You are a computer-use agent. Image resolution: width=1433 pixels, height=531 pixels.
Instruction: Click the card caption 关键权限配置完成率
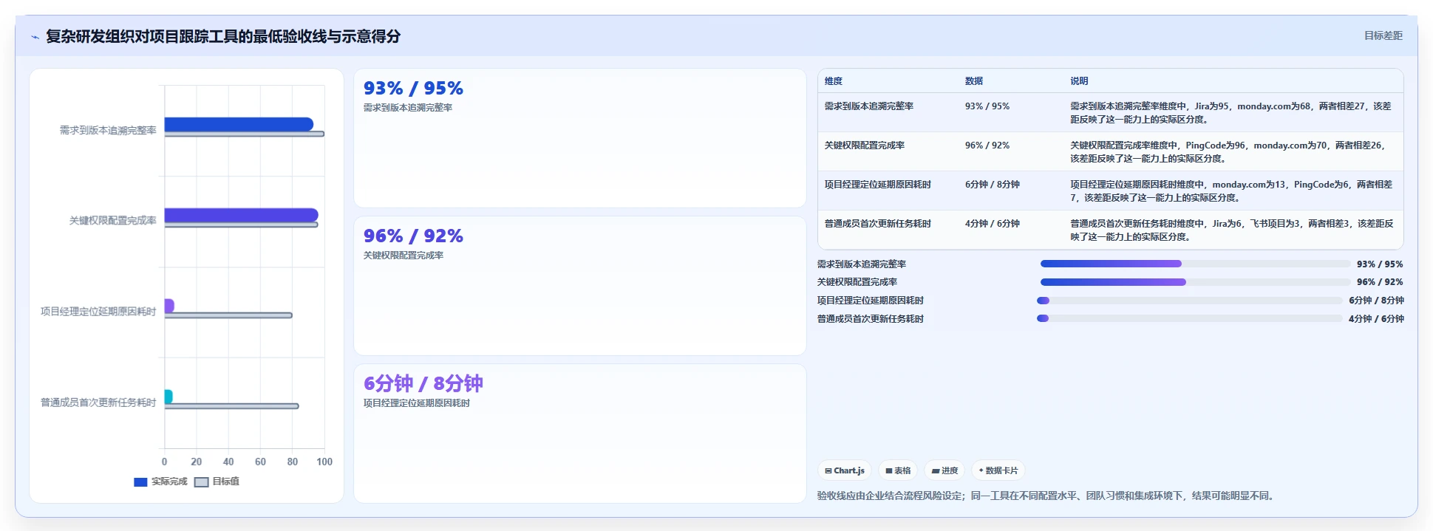[404, 256]
